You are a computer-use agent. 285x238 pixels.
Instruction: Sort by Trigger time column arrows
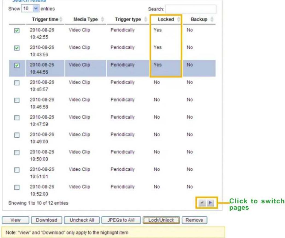tap(61, 19)
